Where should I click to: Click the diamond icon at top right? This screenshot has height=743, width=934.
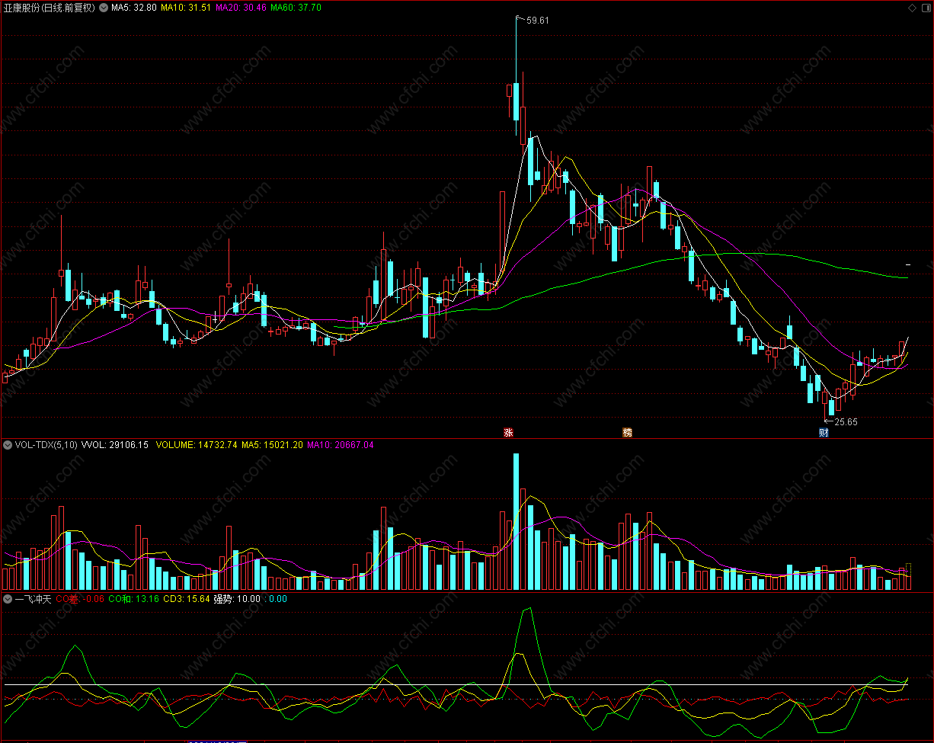coord(913,8)
